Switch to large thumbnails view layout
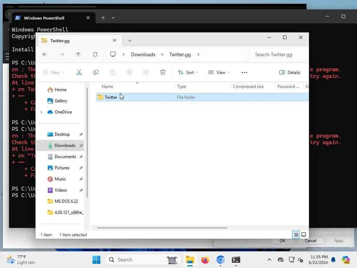Viewport: 357px width, 268px height. click(x=304, y=234)
